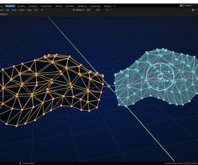Open the Face menu in header
The width and height of the screenshot is (198, 165).
(36, 10)
